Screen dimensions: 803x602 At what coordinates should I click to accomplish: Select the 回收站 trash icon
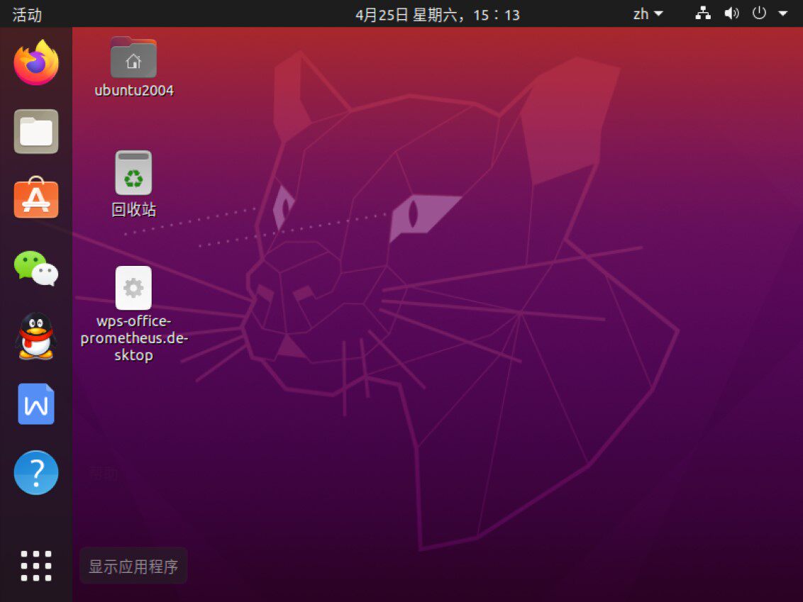coord(133,172)
